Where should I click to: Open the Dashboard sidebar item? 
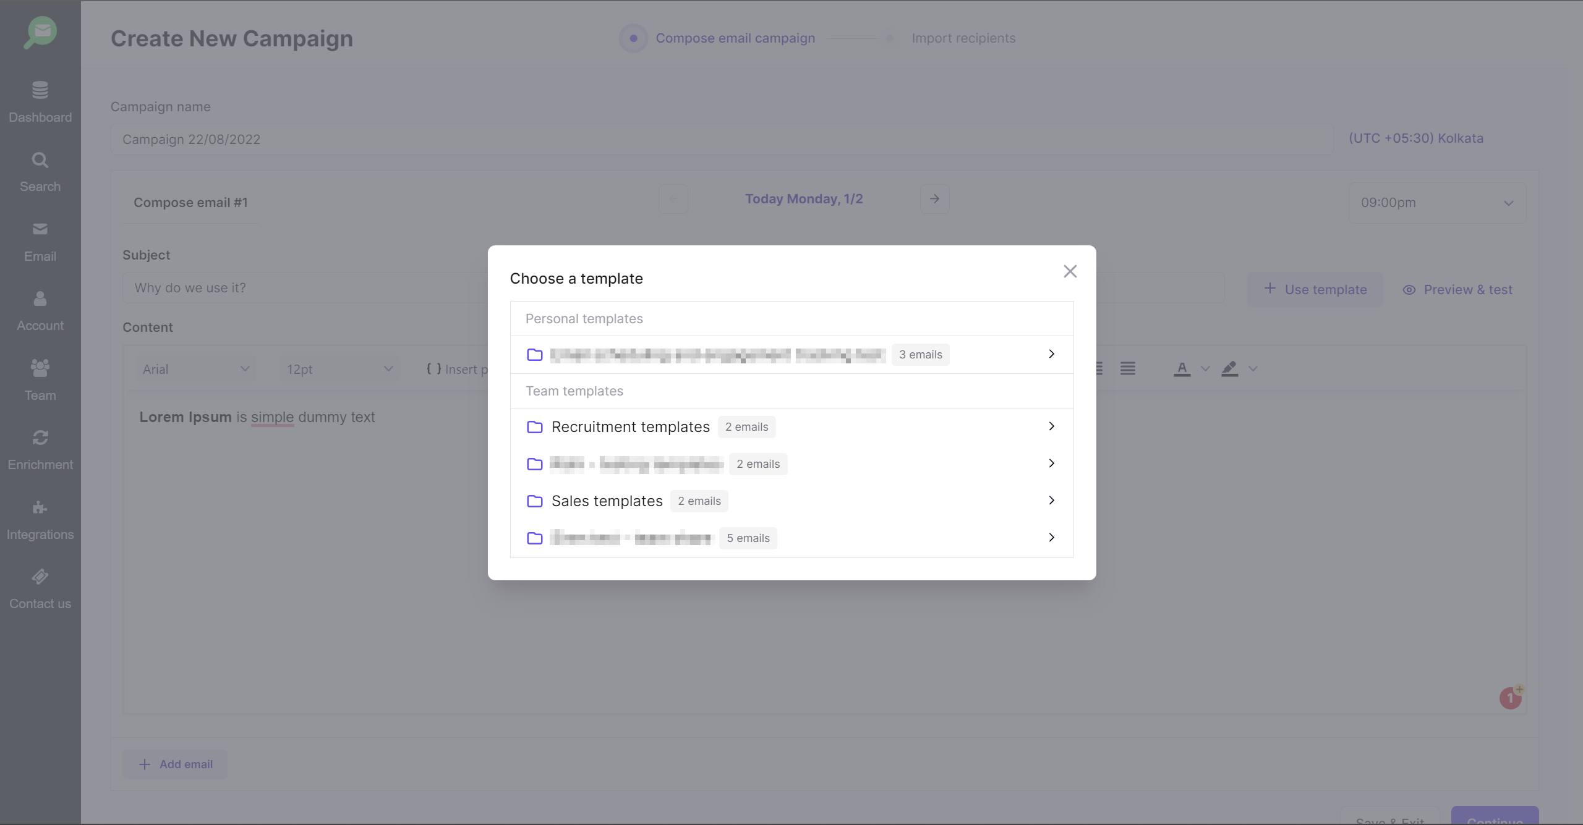tap(40, 102)
